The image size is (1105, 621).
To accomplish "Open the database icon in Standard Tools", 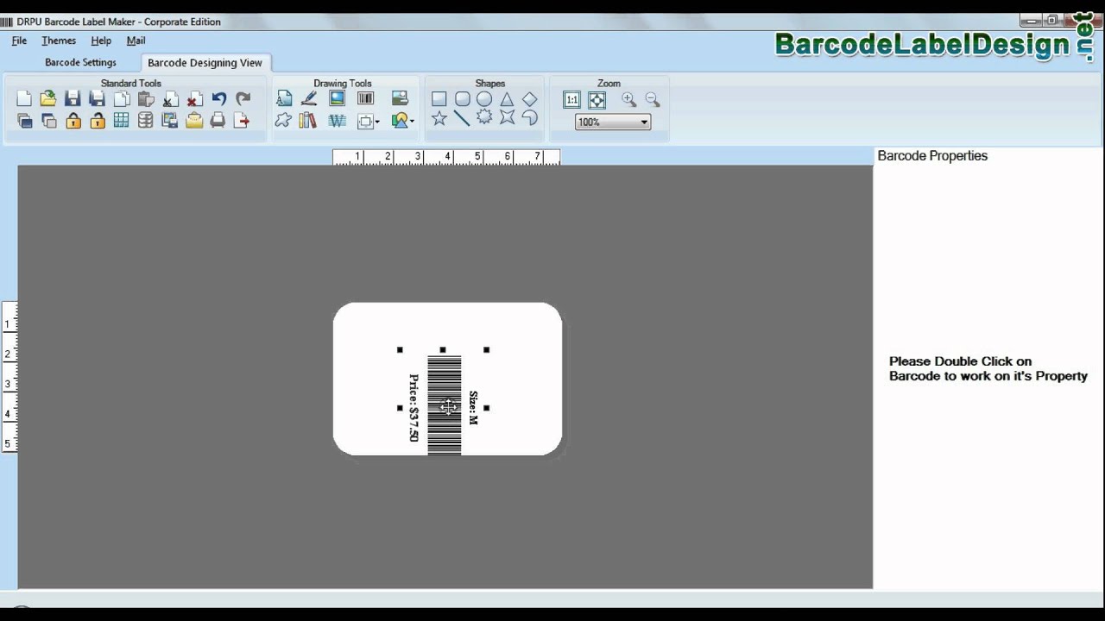I will coord(146,121).
